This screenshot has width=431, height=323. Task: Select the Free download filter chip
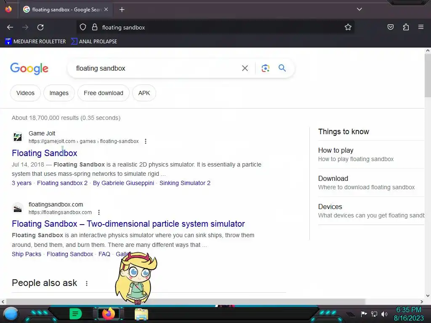coord(104,93)
